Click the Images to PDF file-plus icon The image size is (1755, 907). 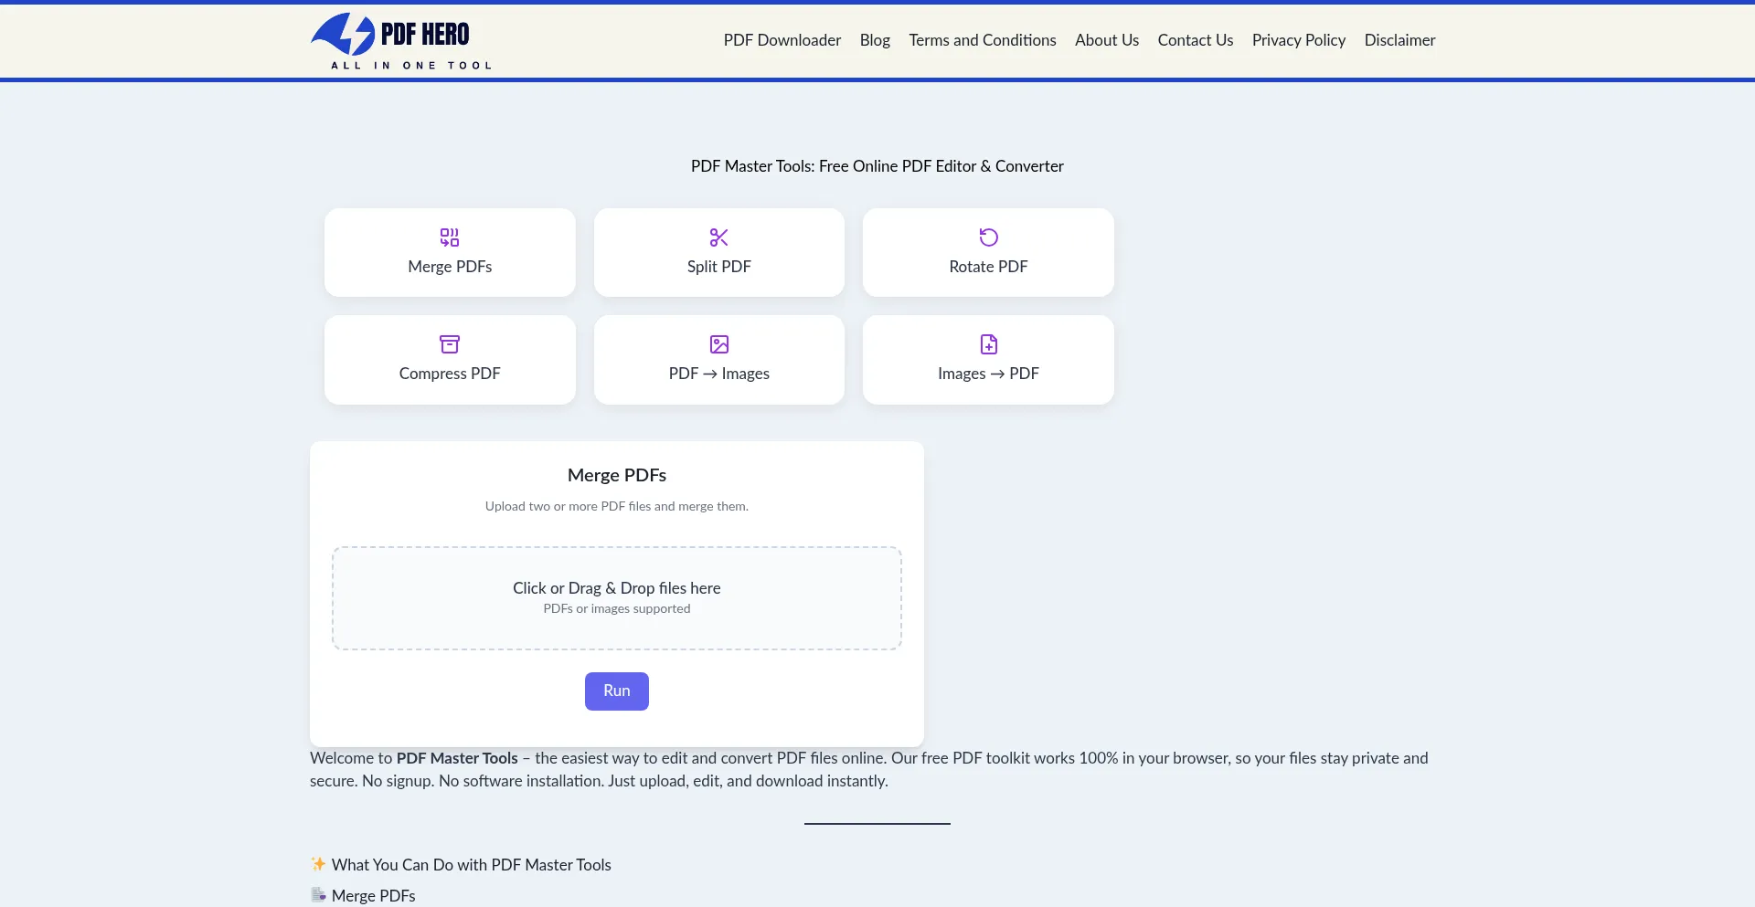point(988,344)
